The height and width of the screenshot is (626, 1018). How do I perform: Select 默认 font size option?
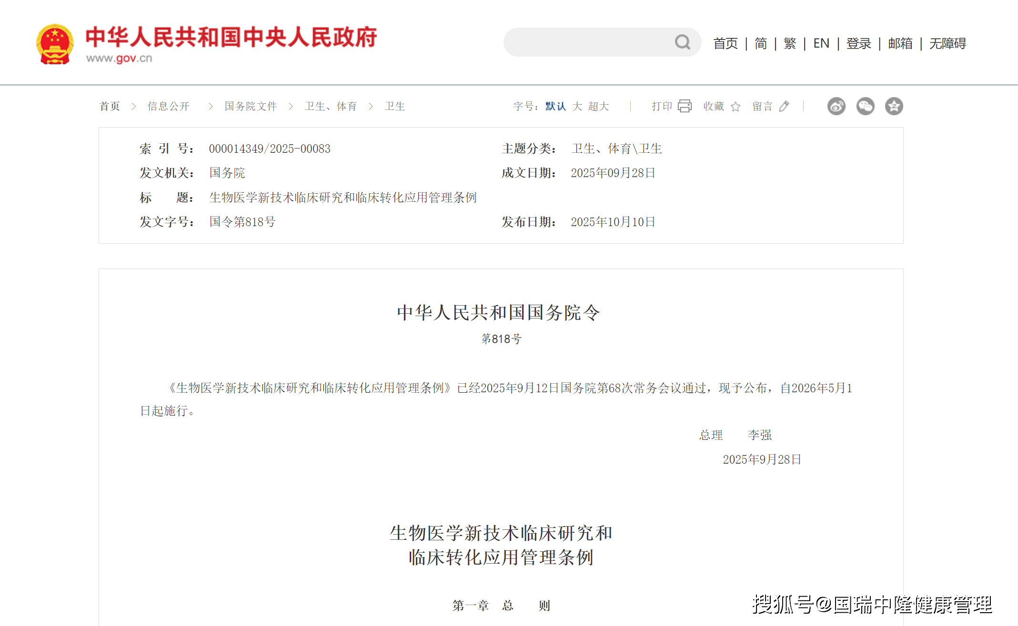coord(555,106)
